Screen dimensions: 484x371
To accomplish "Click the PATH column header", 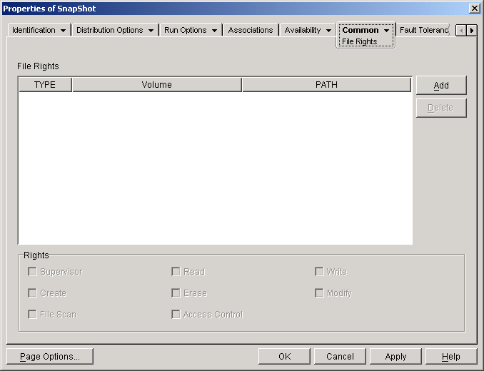I will click(326, 85).
